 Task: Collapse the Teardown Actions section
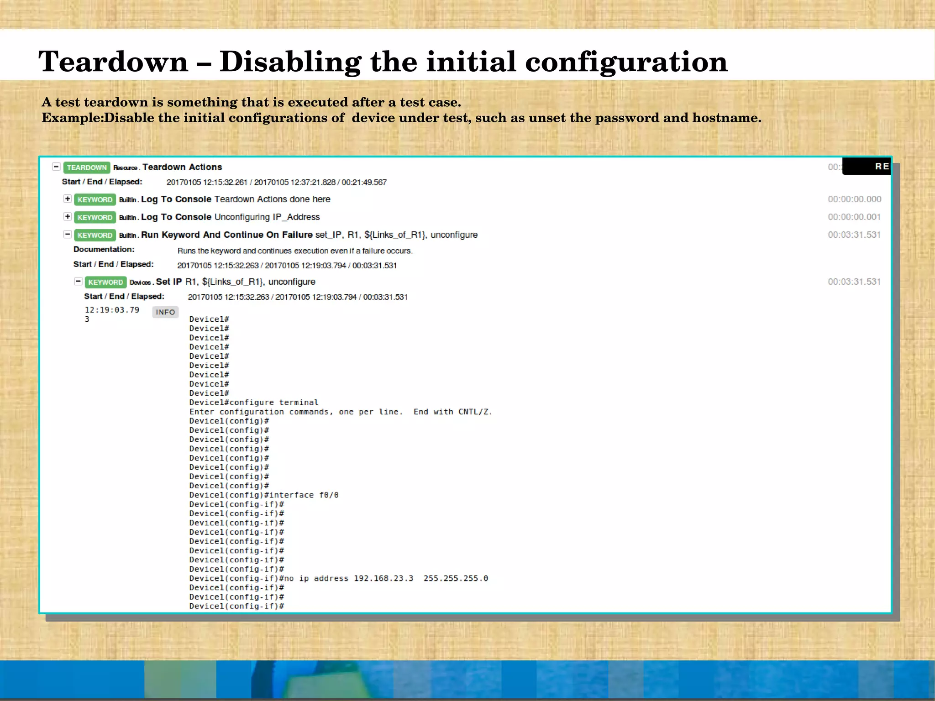coord(56,167)
